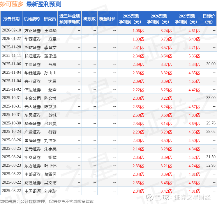217x204 pixels.
Task: Click 华西证券 institution cell
Action: [33, 39]
